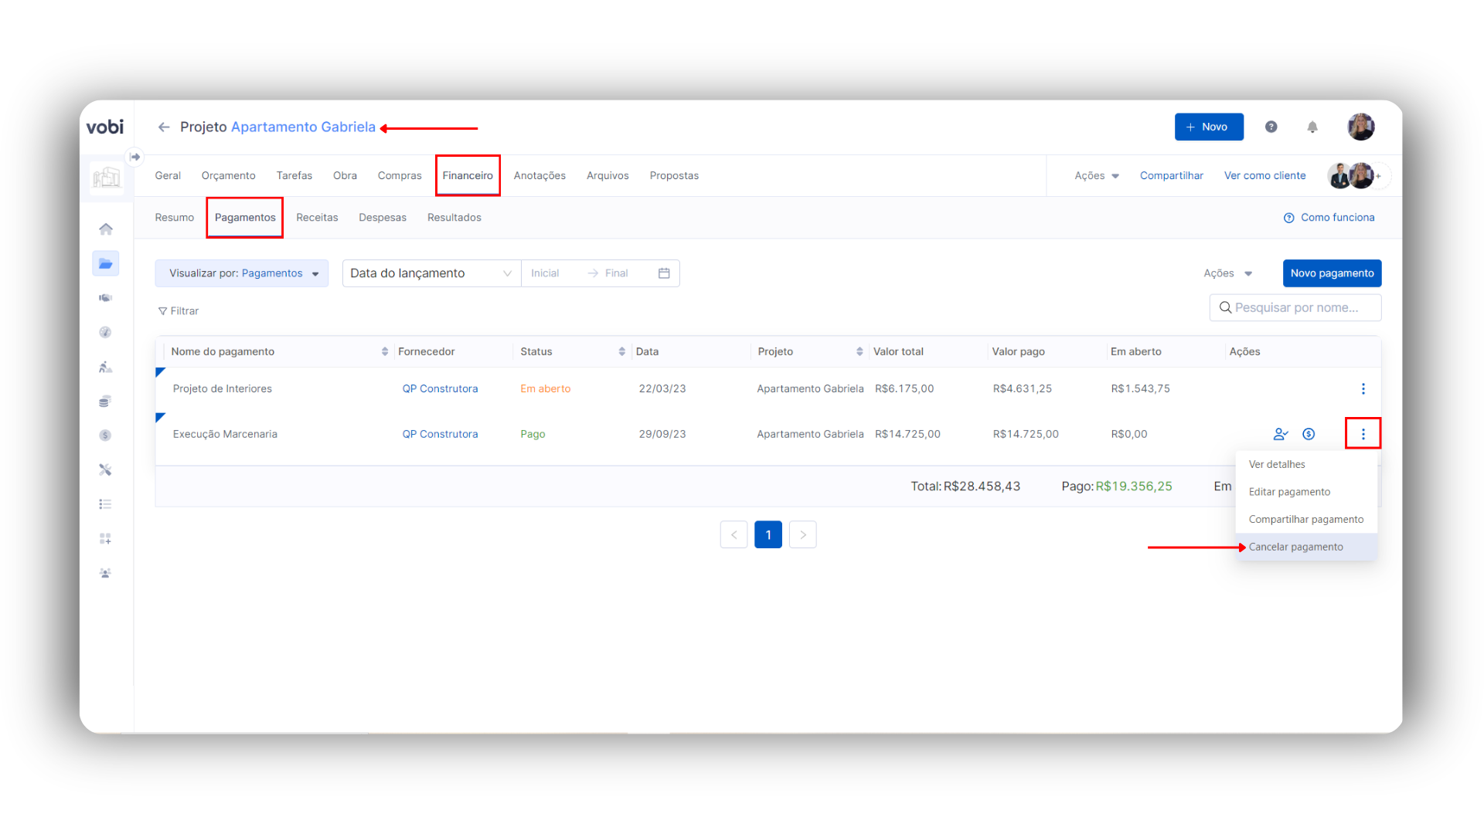Click dollar icon on Execução Marcenaria row
Viewport: 1484px width, 834px height.
tap(1308, 434)
